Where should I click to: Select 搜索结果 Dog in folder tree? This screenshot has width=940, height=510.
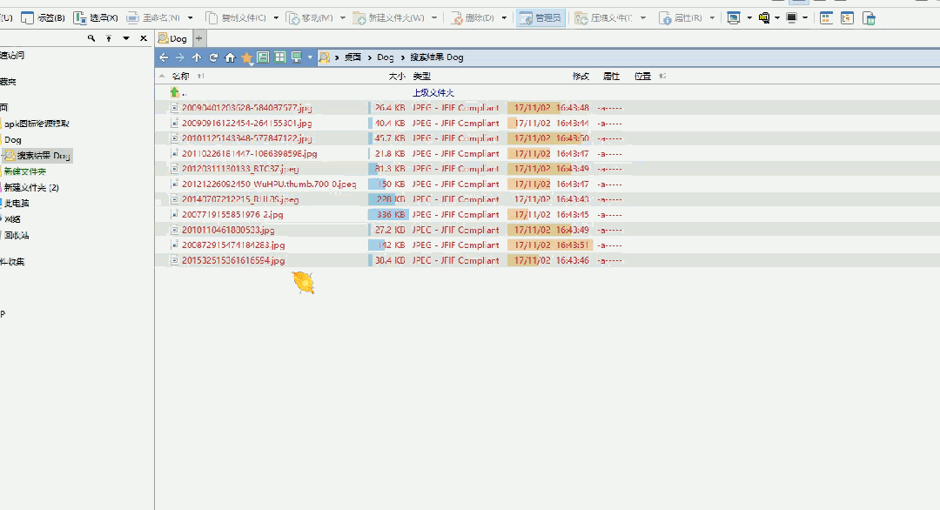click(37, 156)
